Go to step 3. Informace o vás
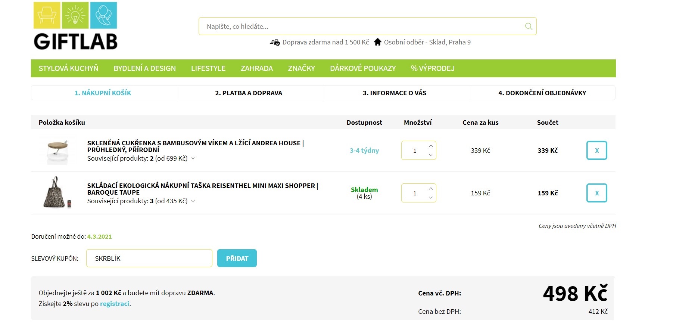Image resolution: width=673 pixels, height=322 pixels. 396,93
